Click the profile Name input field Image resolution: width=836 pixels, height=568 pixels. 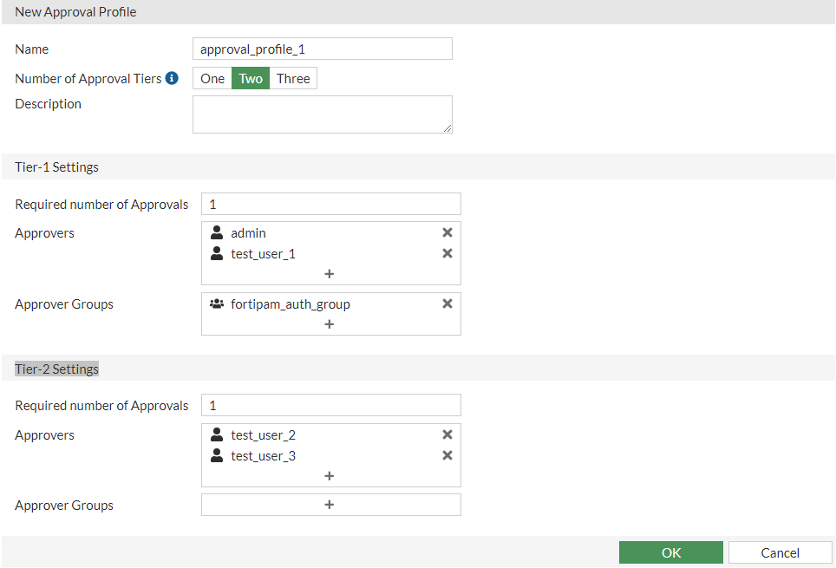point(322,49)
